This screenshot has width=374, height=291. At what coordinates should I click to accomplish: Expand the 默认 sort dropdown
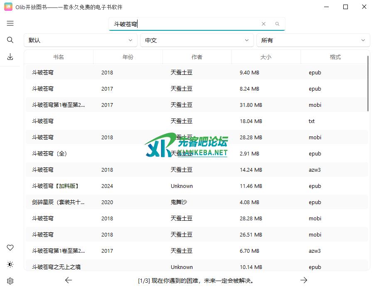click(80, 40)
